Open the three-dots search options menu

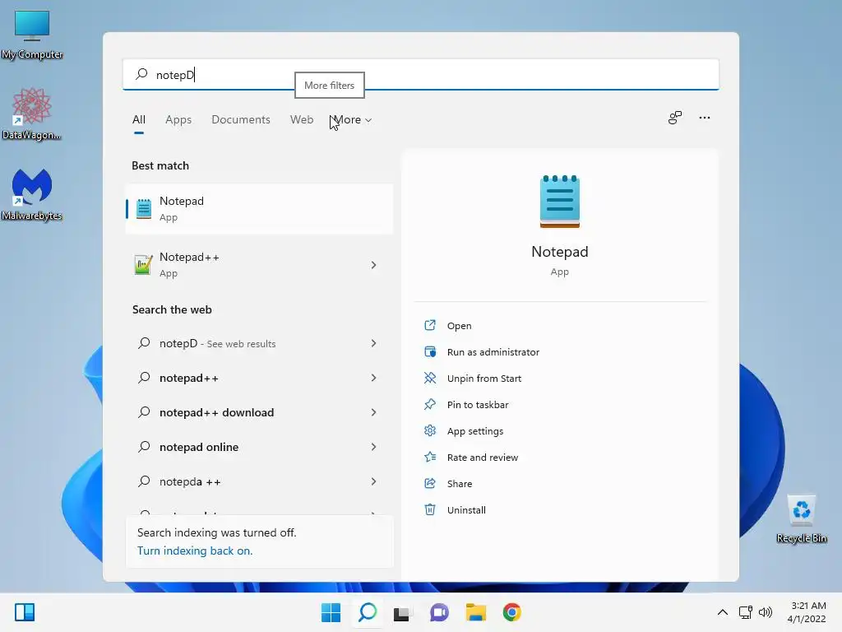pyautogui.click(x=705, y=118)
